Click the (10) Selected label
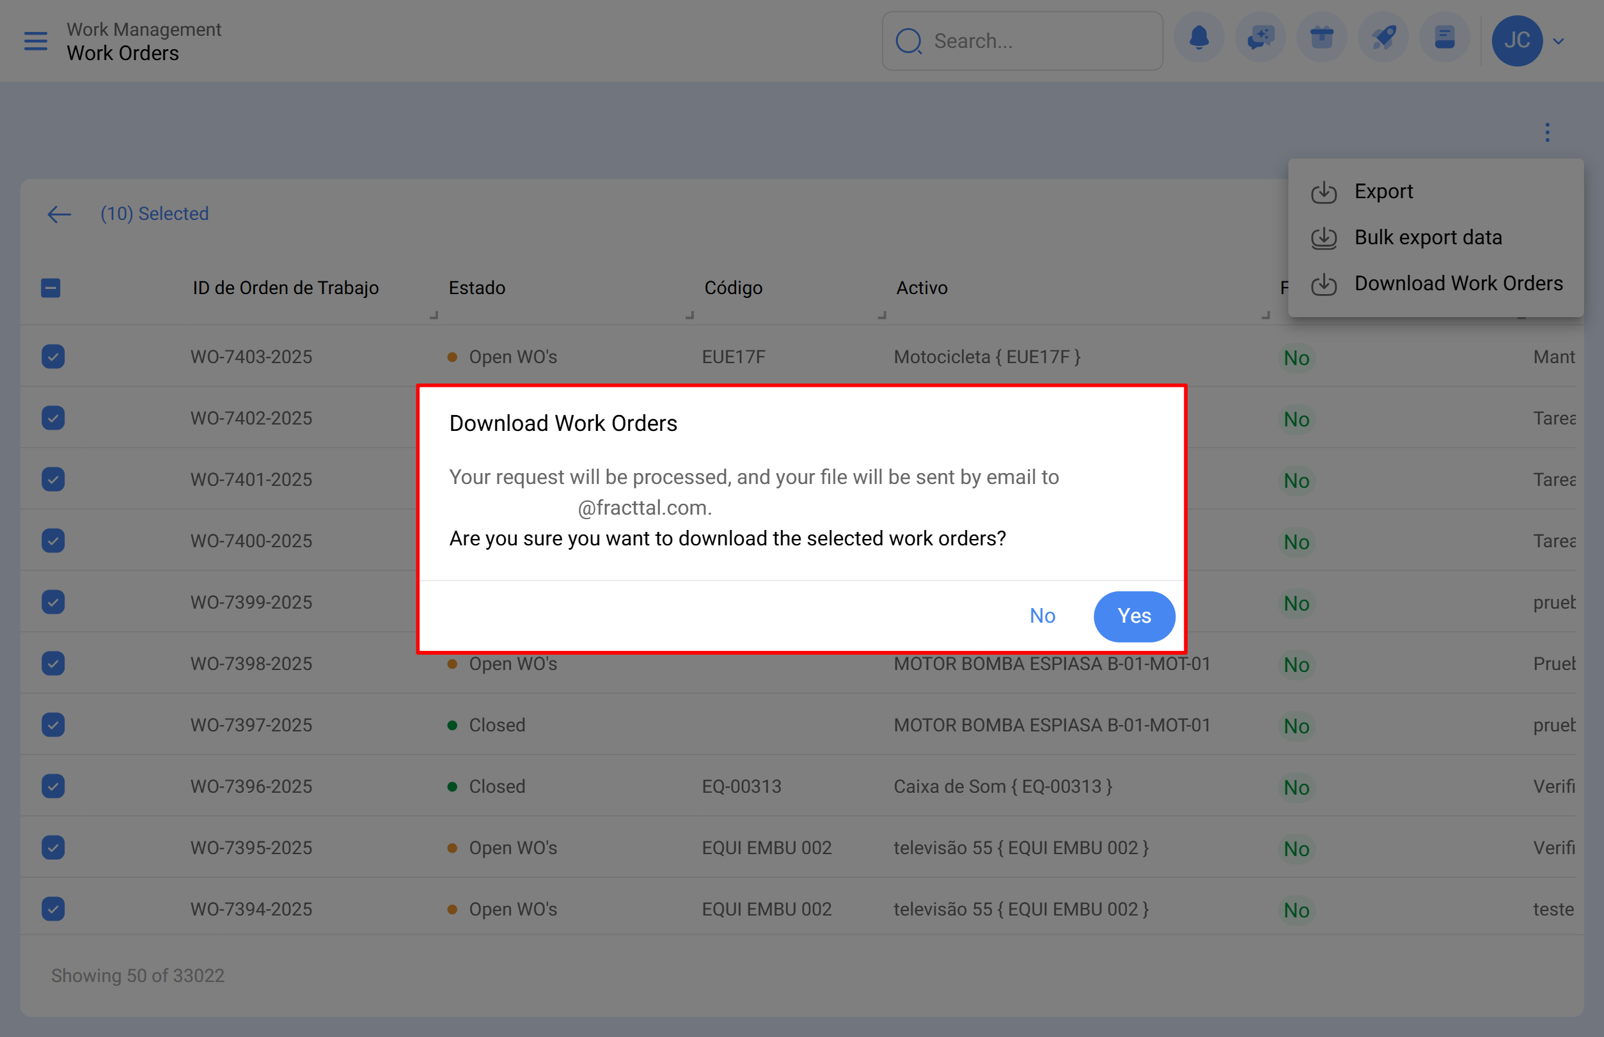The width and height of the screenshot is (1604, 1037). point(154,214)
